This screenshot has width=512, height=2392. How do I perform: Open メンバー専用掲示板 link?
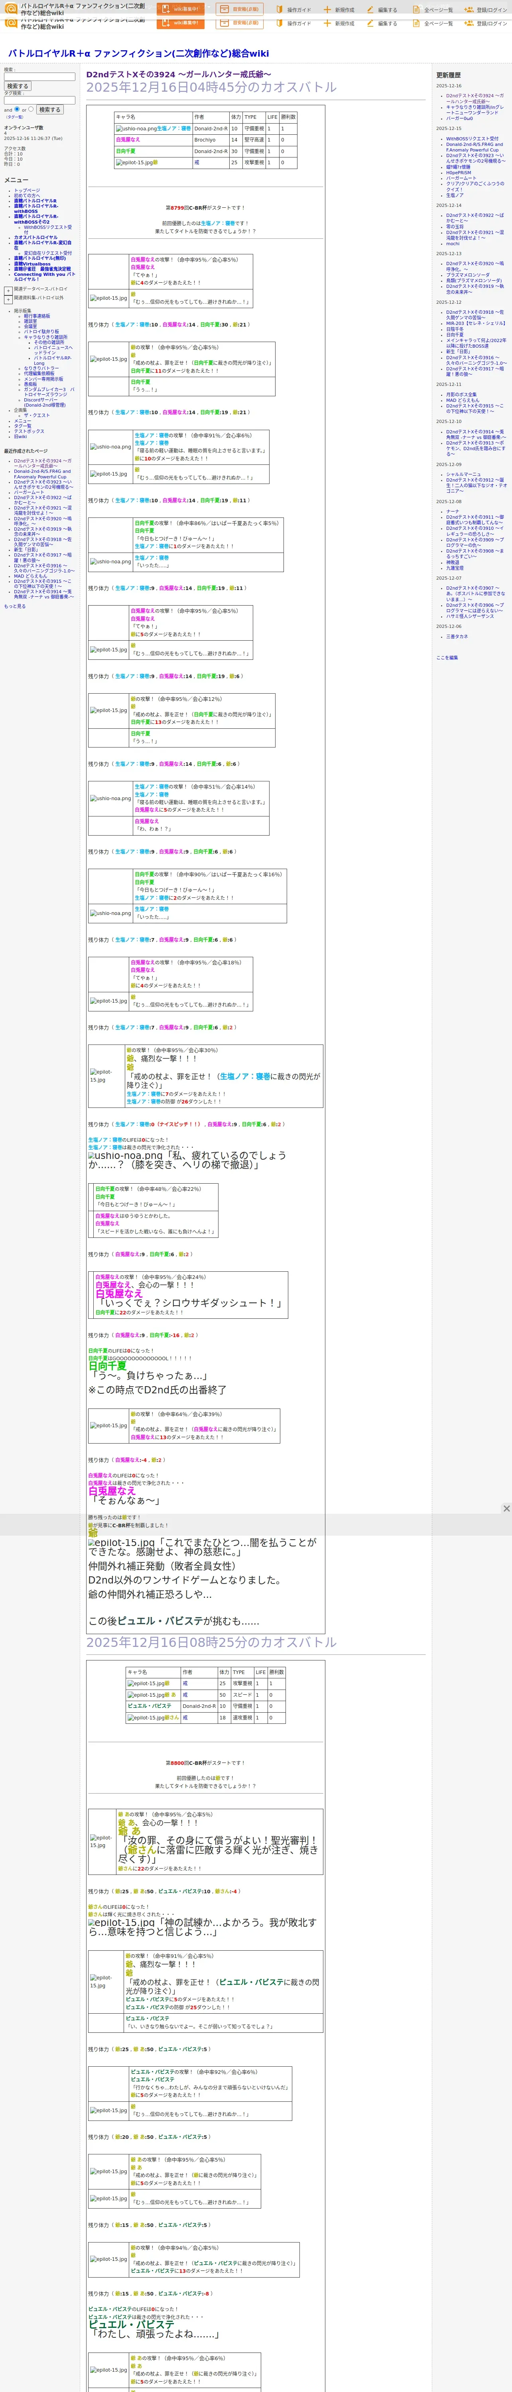pos(44,379)
